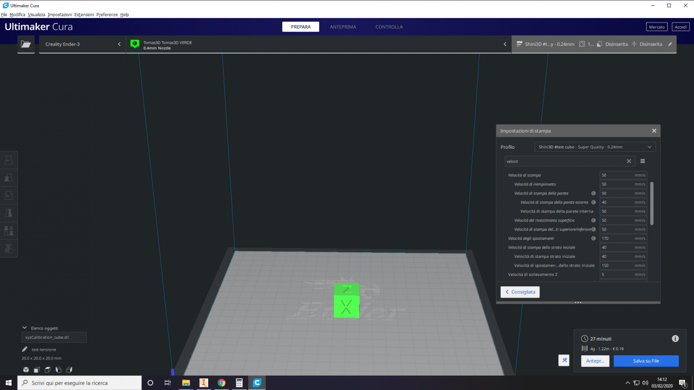Click the wrench tools icon near Antepr button
The width and height of the screenshot is (694, 390).
(x=564, y=360)
